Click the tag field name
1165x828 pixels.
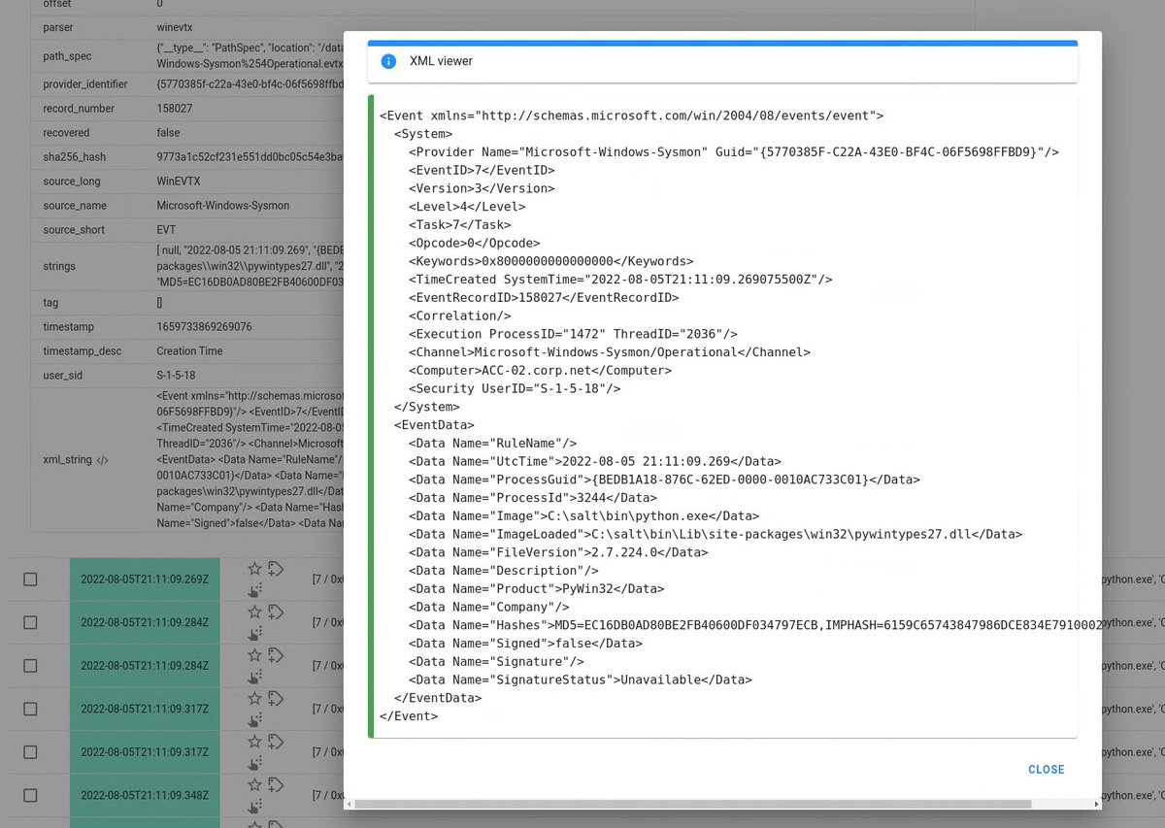(x=50, y=303)
